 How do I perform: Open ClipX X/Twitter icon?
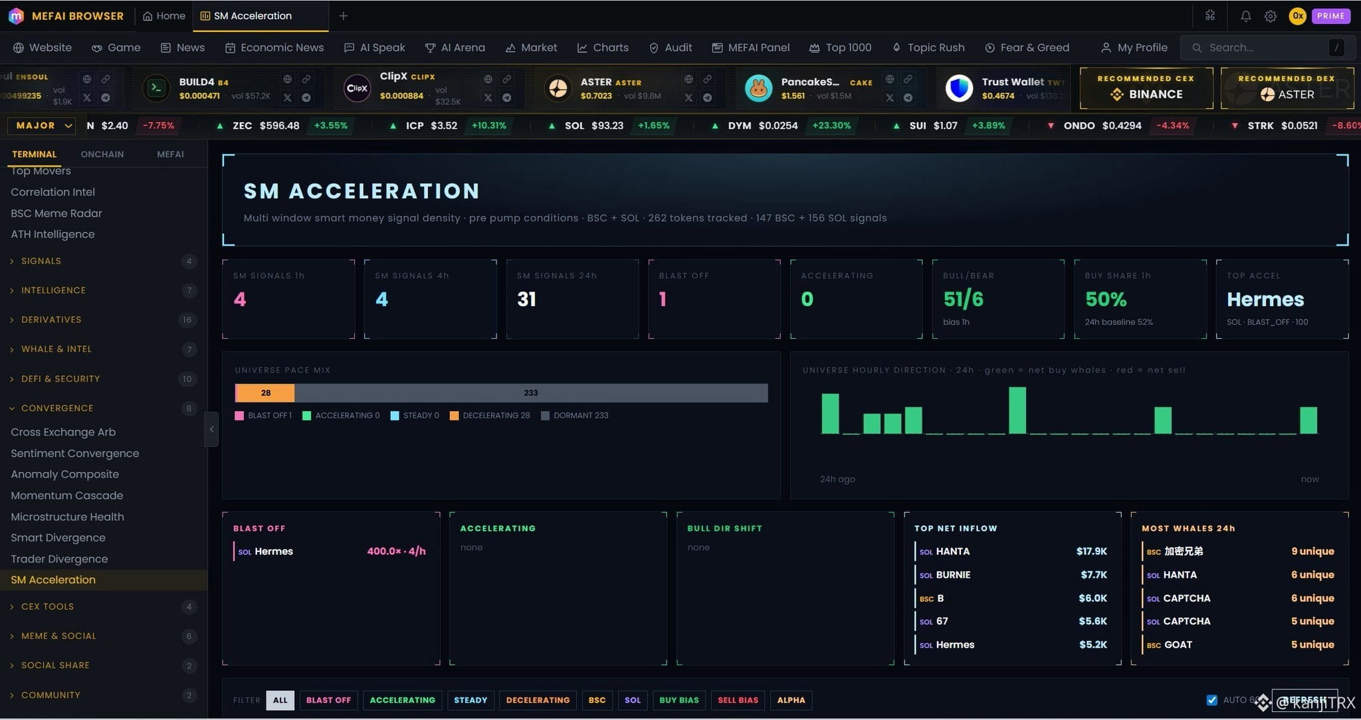488,98
